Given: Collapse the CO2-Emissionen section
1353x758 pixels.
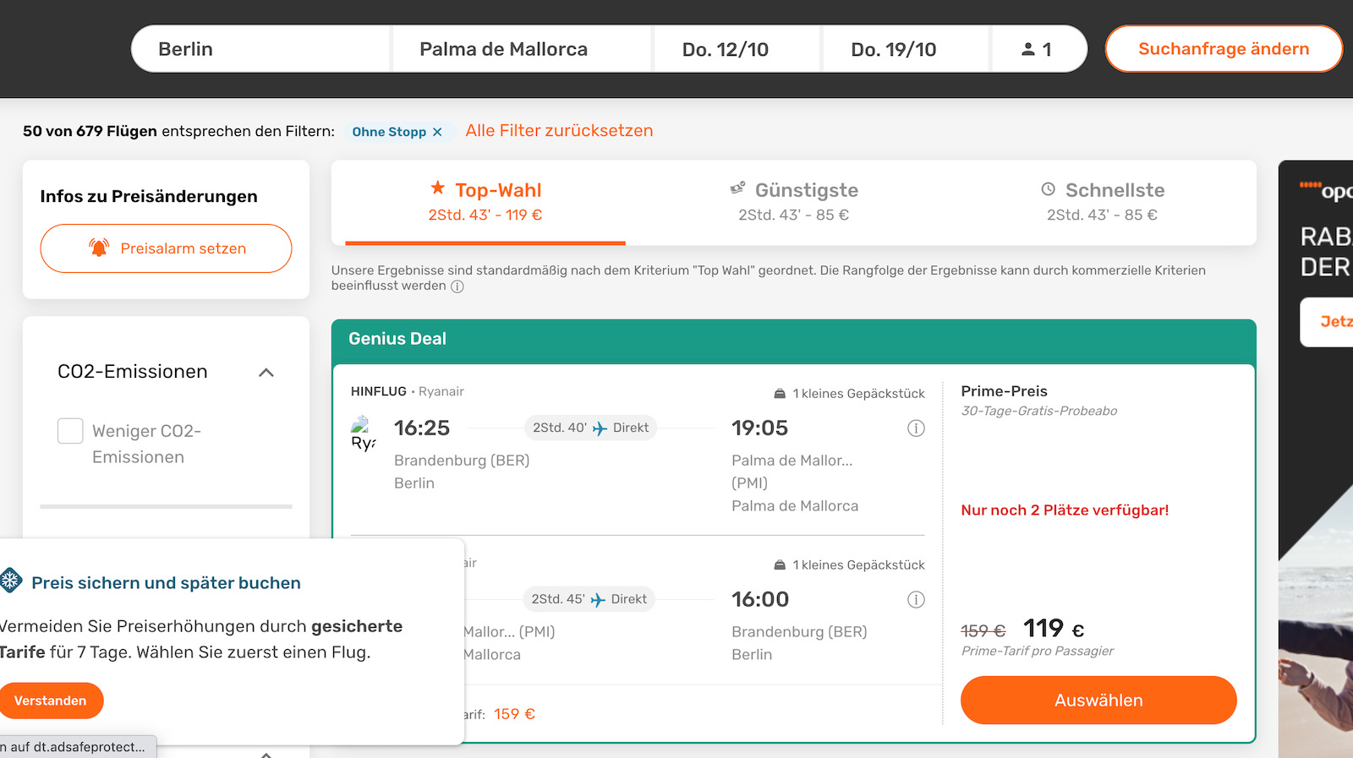Looking at the screenshot, I should (x=267, y=372).
